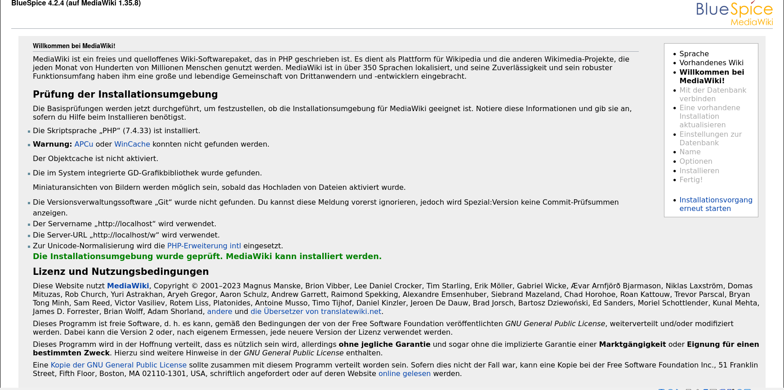The height and width of the screenshot is (390, 784).
Task: Click 'Fertig!' step in sidebar
Action: pos(691,180)
